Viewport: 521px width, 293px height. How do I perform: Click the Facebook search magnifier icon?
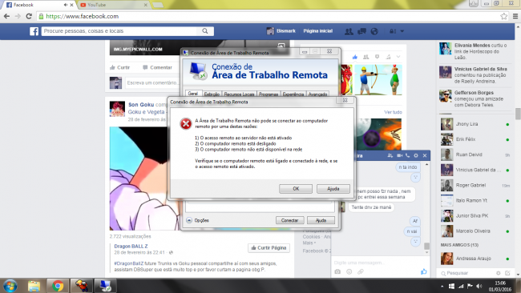tap(205, 31)
